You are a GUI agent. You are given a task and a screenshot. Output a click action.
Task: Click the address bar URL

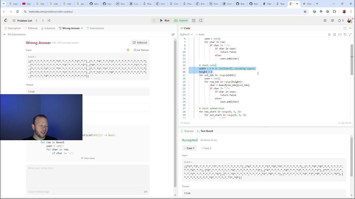coord(50,12)
